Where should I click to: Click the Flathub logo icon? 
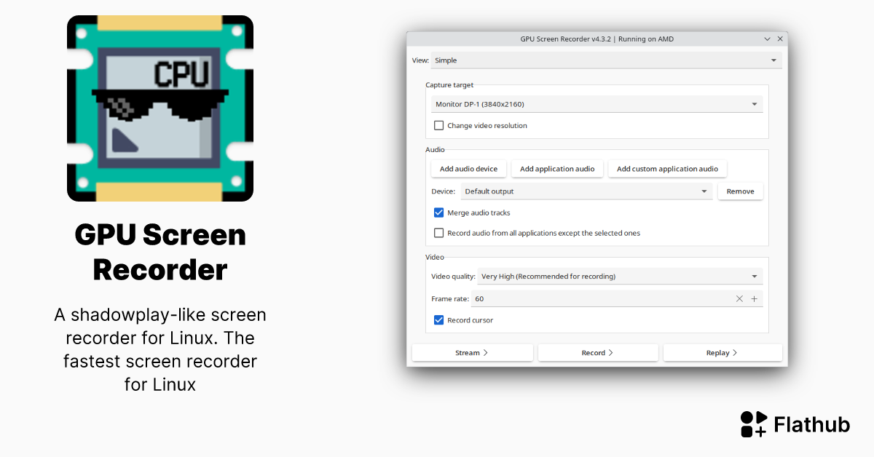(x=754, y=424)
